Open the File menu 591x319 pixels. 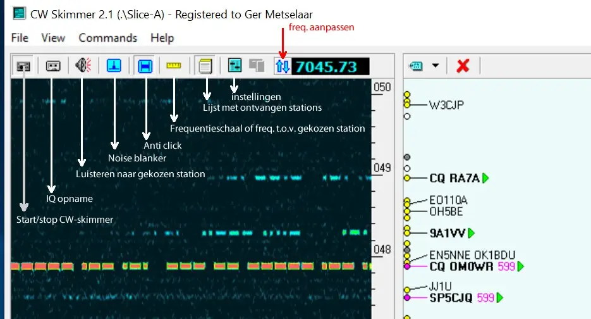(x=20, y=38)
